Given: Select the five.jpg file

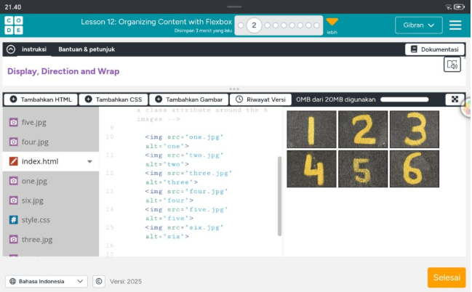Looking at the screenshot, I should [x=34, y=123].
